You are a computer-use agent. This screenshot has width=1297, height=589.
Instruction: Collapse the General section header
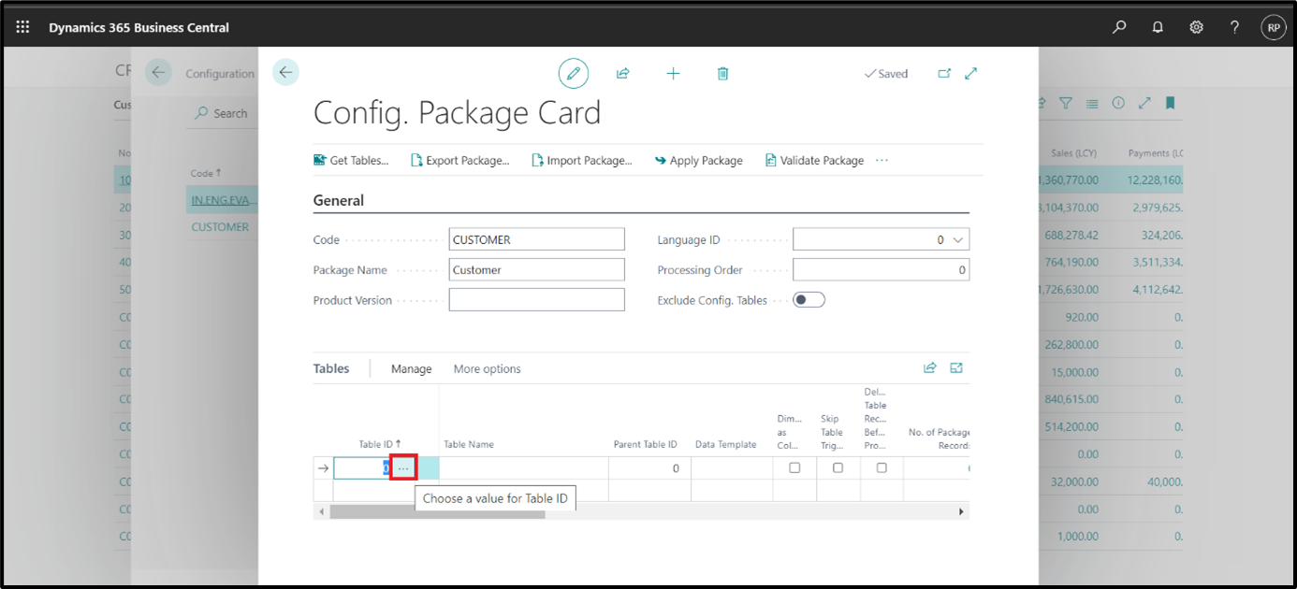point(339,200)
